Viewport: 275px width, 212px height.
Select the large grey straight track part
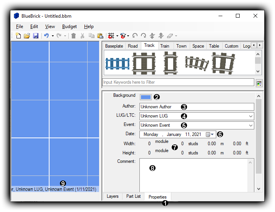(144, 63)
